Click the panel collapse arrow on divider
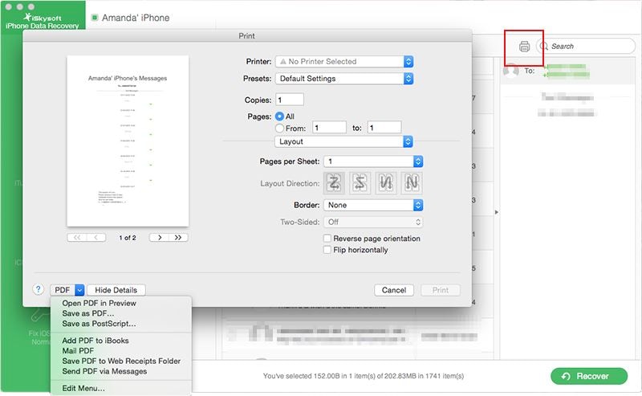Screen dimensions: 642x396 [x=496, y=212]
